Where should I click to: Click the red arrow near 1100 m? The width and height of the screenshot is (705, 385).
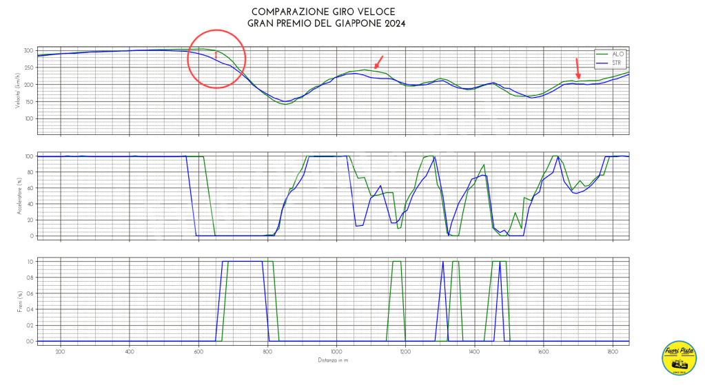point(378,62)
